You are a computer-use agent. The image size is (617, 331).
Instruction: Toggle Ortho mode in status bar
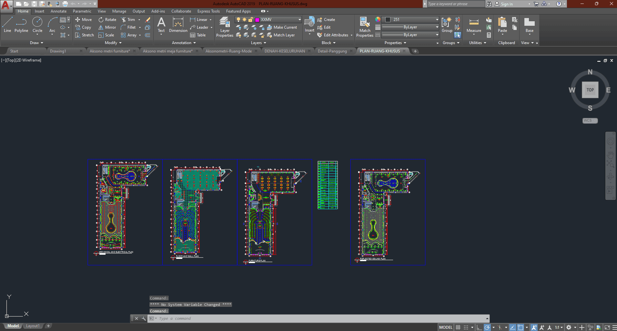tap(479, 327)
